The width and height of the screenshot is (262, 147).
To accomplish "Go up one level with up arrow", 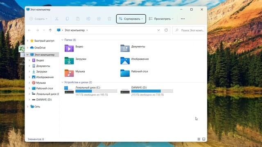I will [50, 30].
